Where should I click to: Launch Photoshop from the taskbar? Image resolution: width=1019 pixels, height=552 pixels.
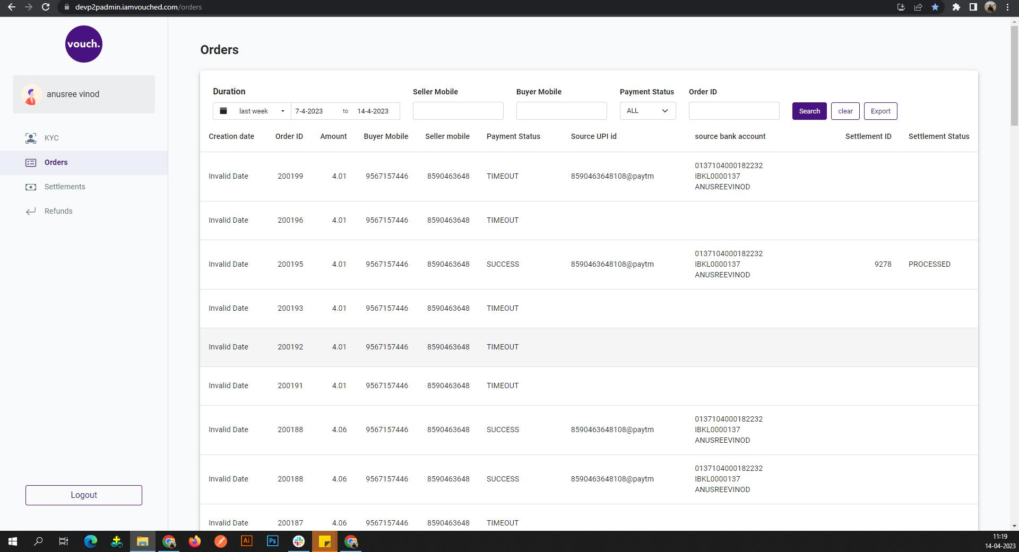[272, 541]
